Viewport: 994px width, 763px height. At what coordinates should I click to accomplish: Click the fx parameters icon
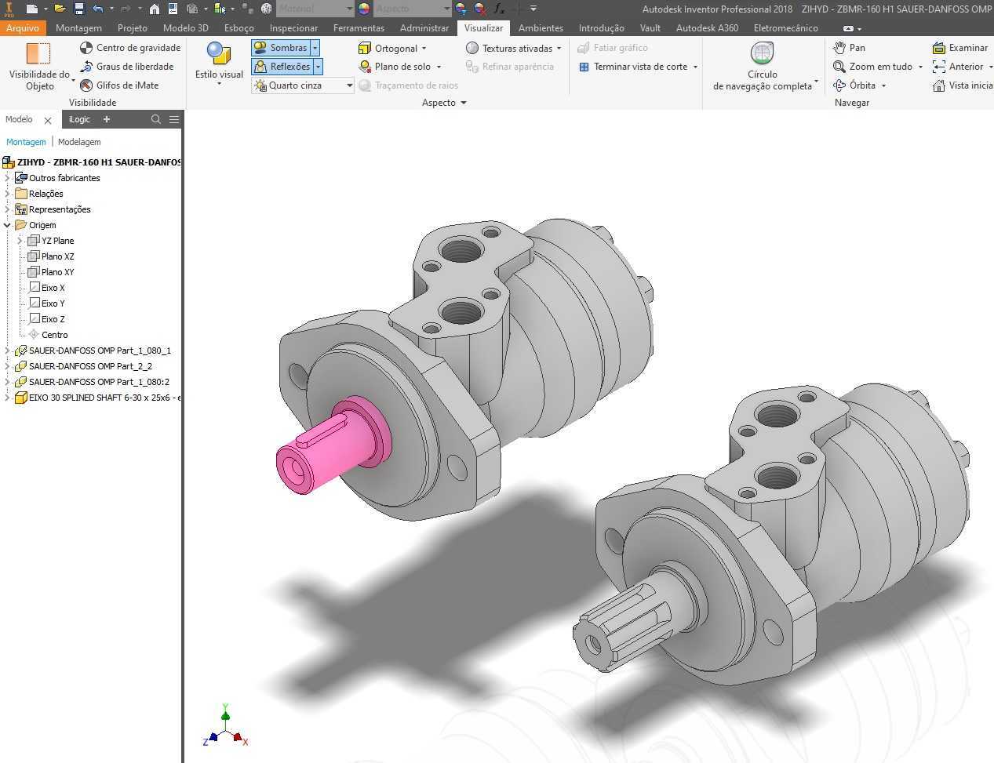click(x=500, y=9)
